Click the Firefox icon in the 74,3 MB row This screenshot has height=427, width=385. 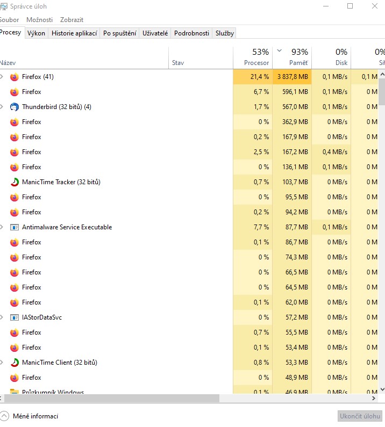click(15, 257)
